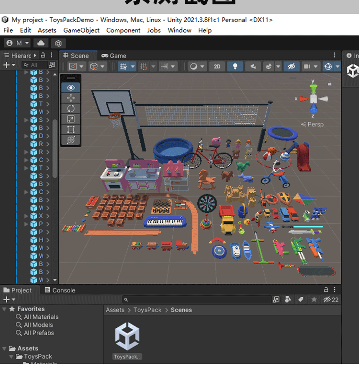Toggle scene lighting bulb button
The image size is (359, 371).
click(235, 67)
